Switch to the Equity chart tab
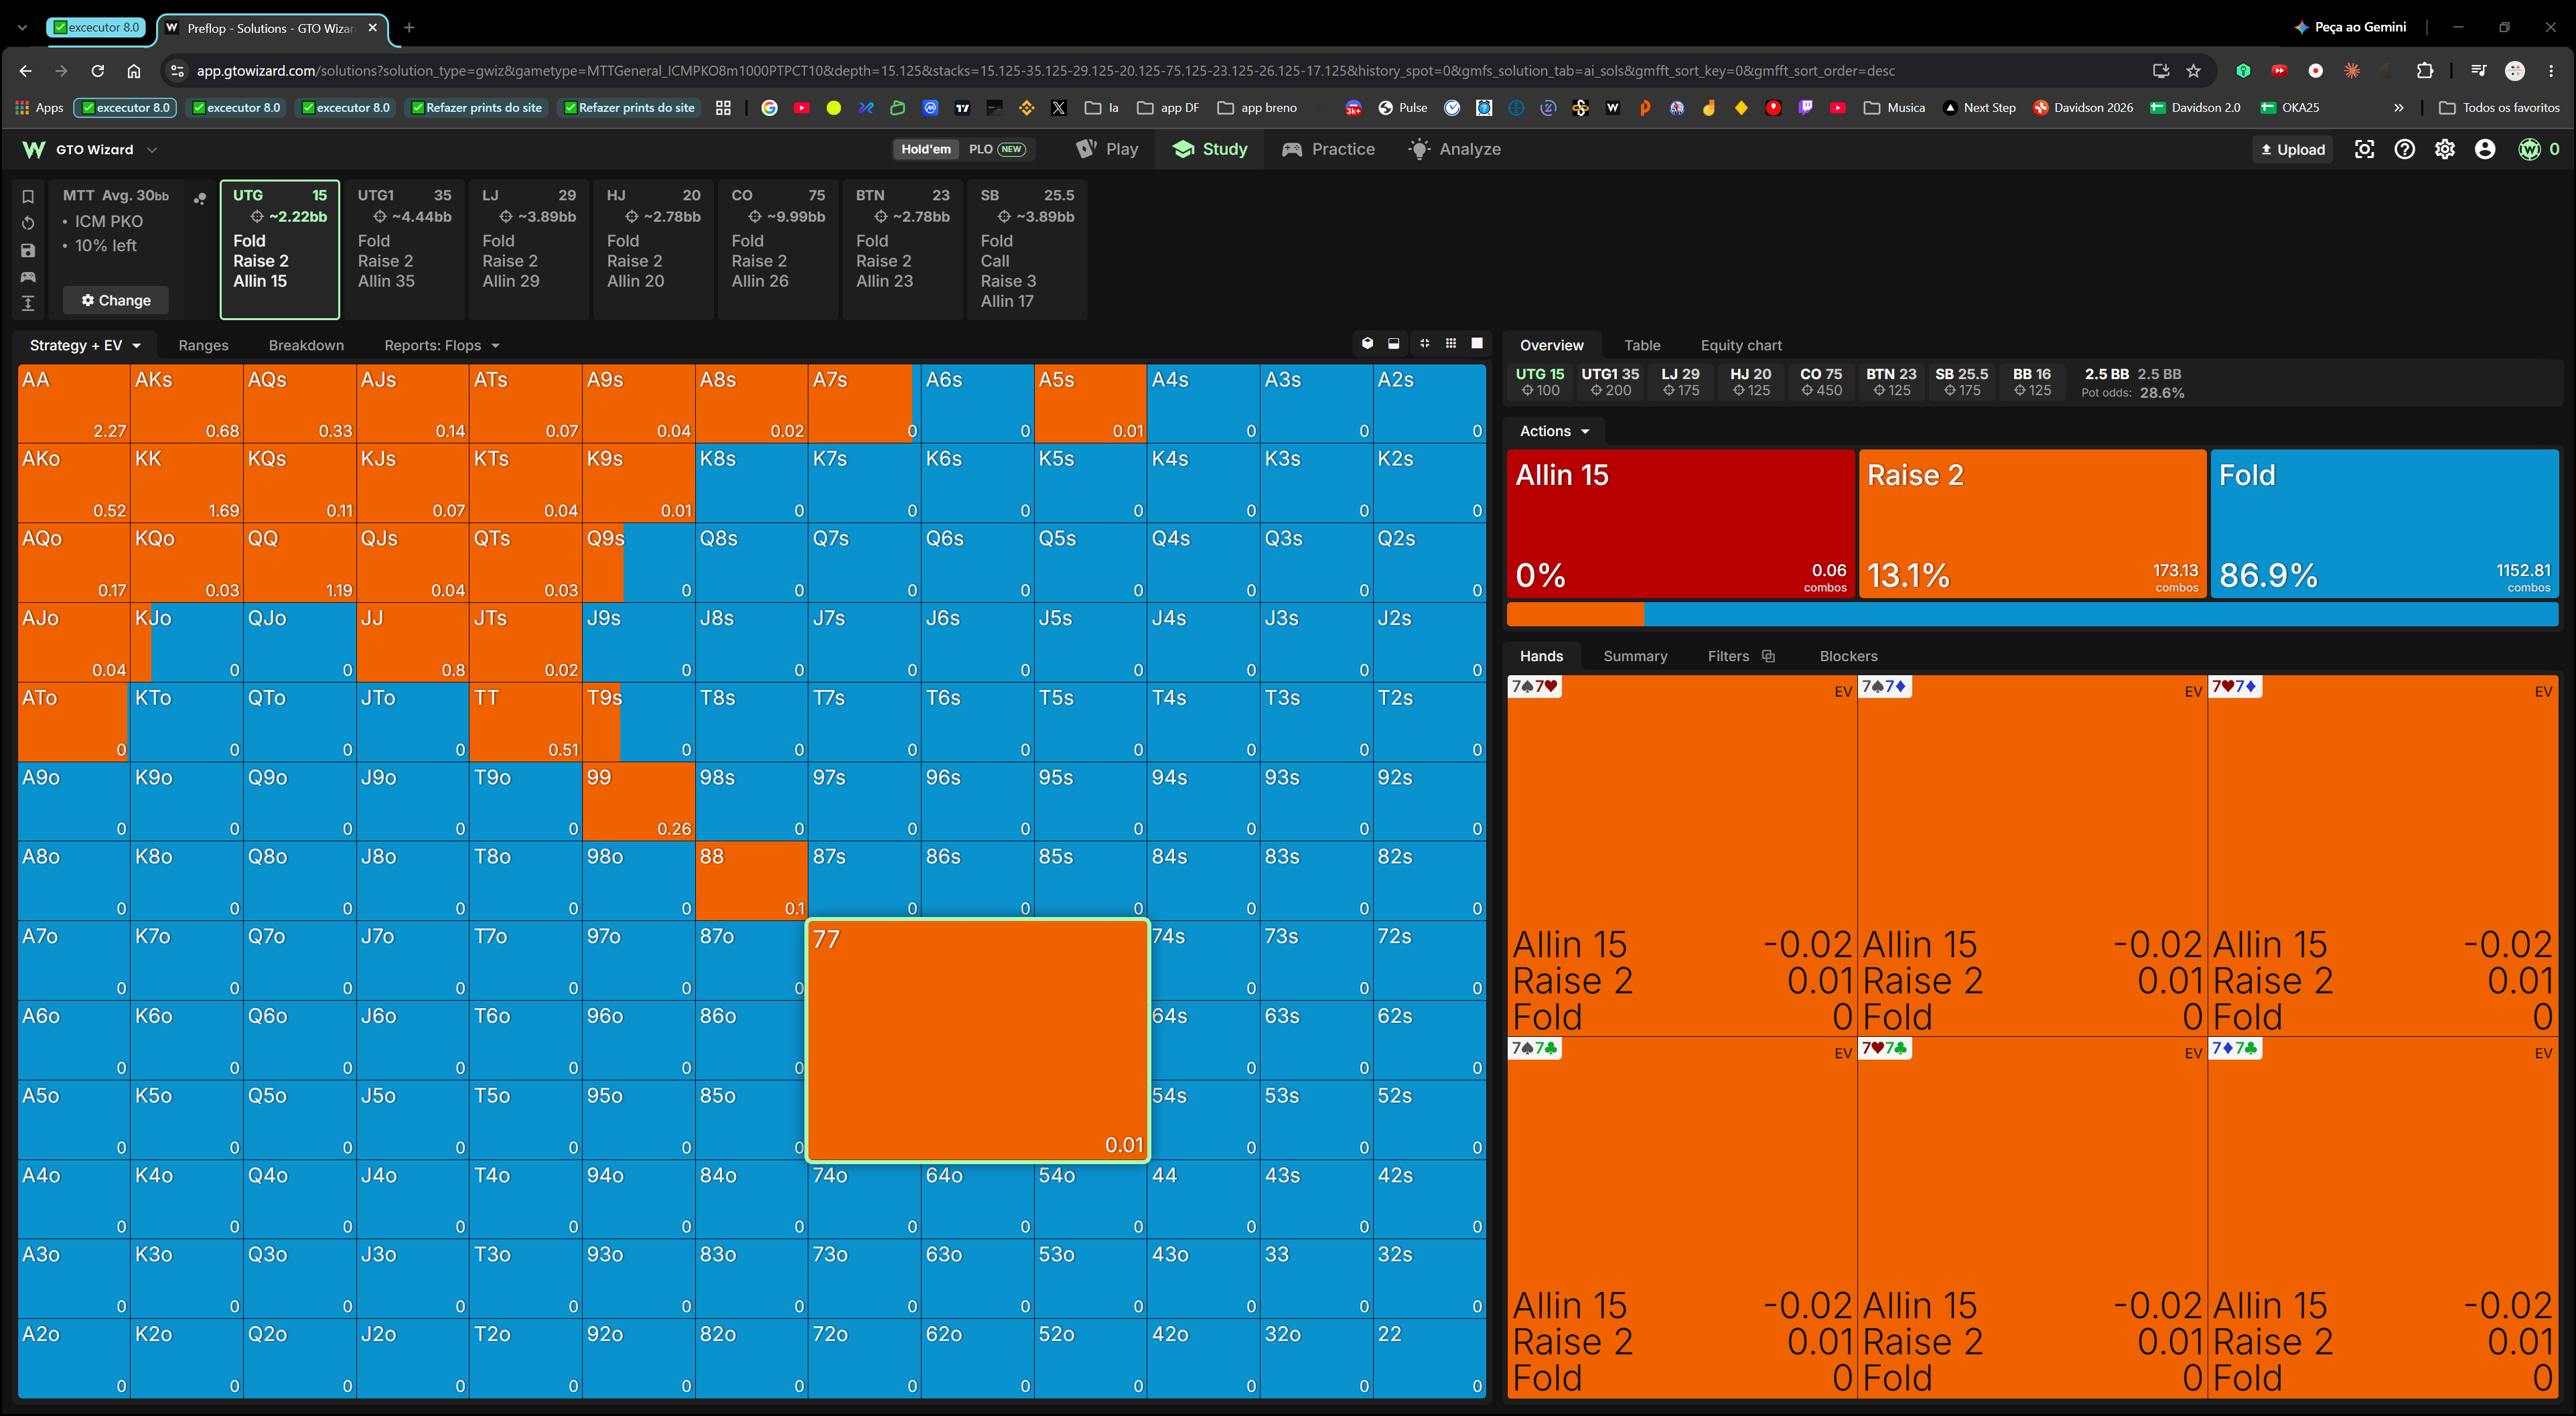Screen dimensions: 2576x1416 pyautogui.click(x=1740, y=345)
